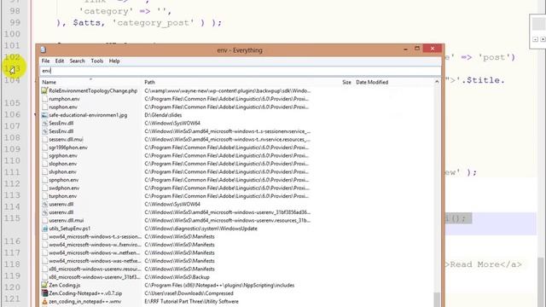Open the Tools menu in Everything

point(97,61)
